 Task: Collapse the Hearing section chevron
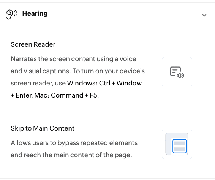click(x=204, y=15)
